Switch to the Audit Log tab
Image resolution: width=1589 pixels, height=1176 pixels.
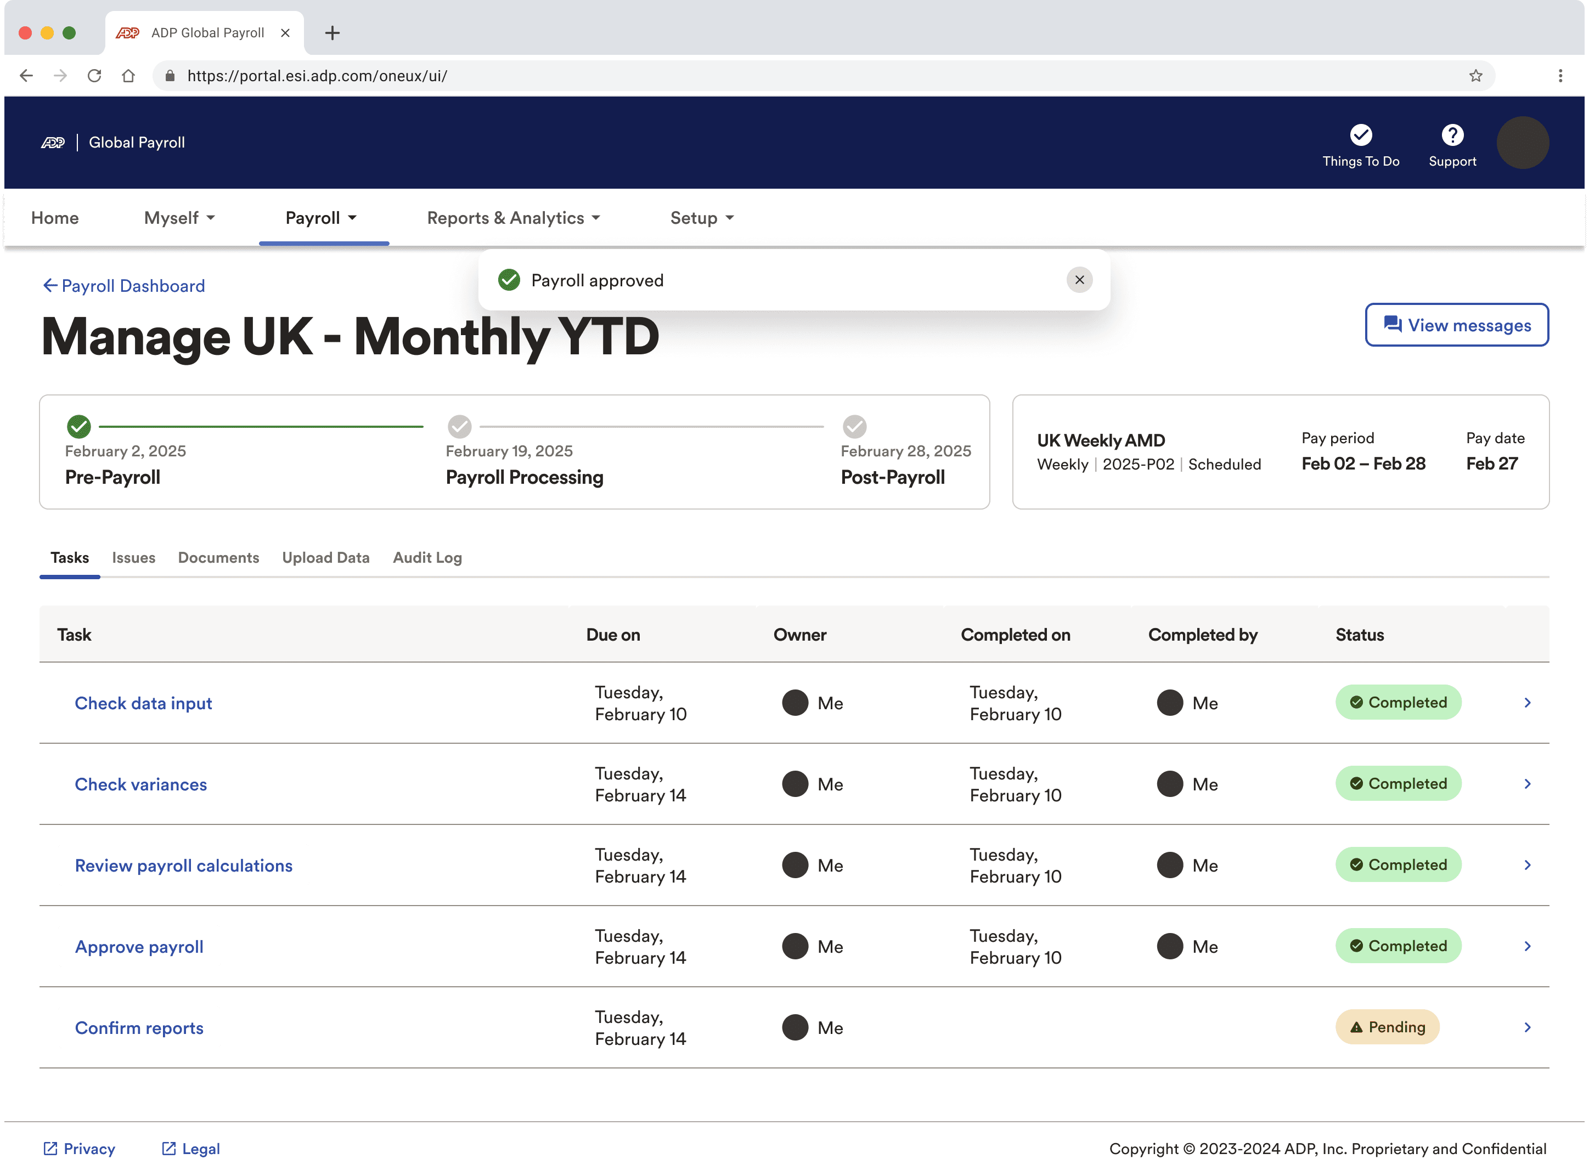(427, 558)
